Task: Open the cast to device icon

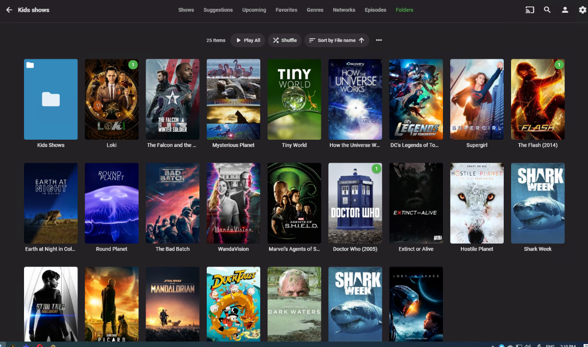Action: click(530, 10)
